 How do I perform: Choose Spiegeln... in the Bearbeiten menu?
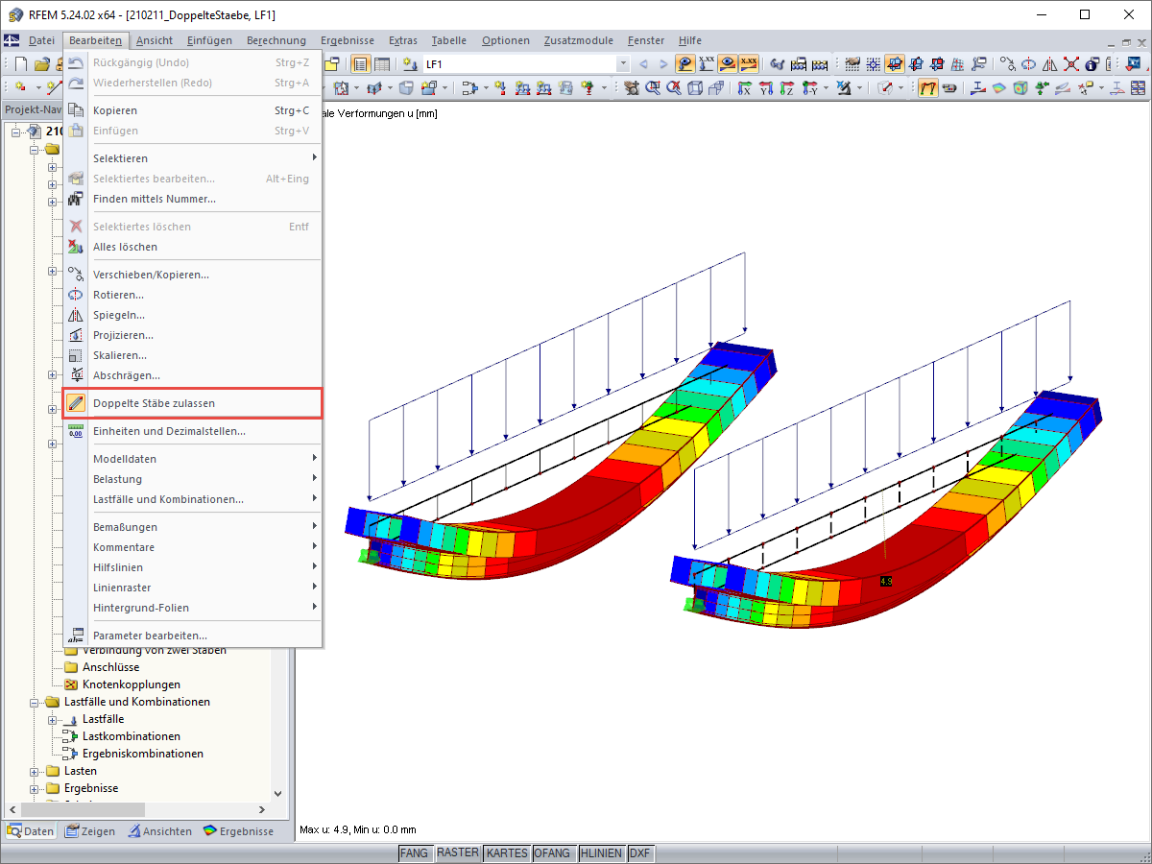pos(192,315)
